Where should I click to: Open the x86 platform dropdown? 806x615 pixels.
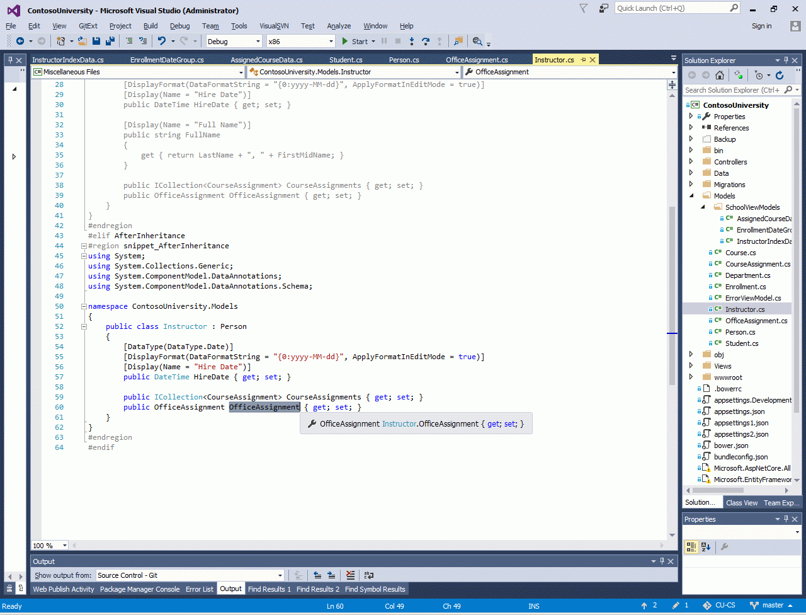click(331, 42)
